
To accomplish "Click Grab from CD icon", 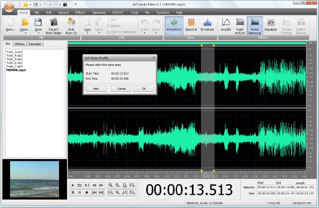I will 71,22.
